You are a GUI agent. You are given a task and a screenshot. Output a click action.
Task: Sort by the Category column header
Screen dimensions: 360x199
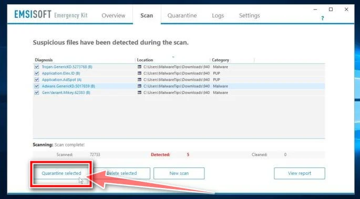[x=220, y=60]
